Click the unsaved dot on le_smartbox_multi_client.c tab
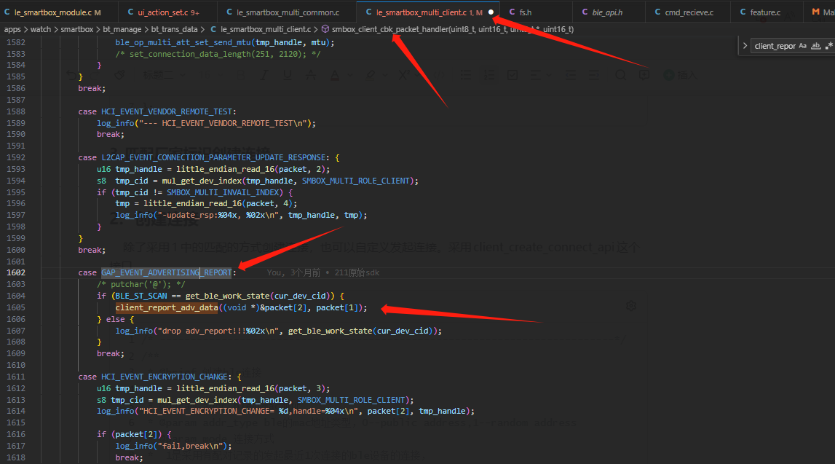Image resolution: width=835 pixels, height=464 pixels. pyautogui.click(x=491, y=12)
